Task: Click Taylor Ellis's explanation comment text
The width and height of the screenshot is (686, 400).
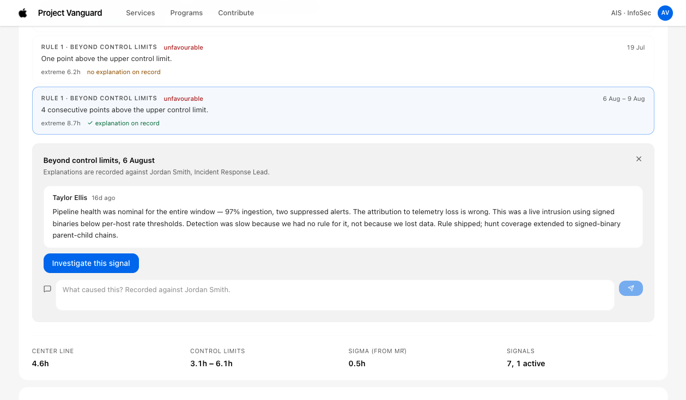Action: coord(337,223)
